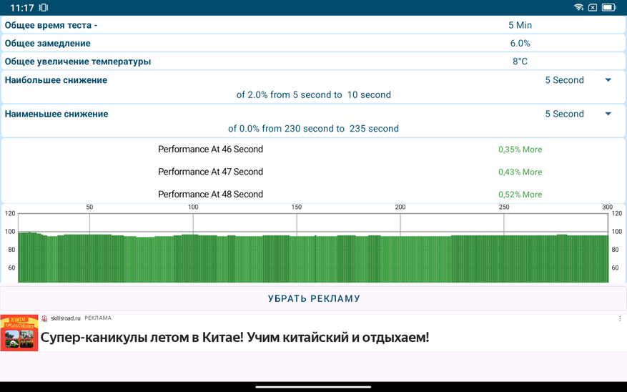Tap the '0,43% More' value

(x=520, y=172)
